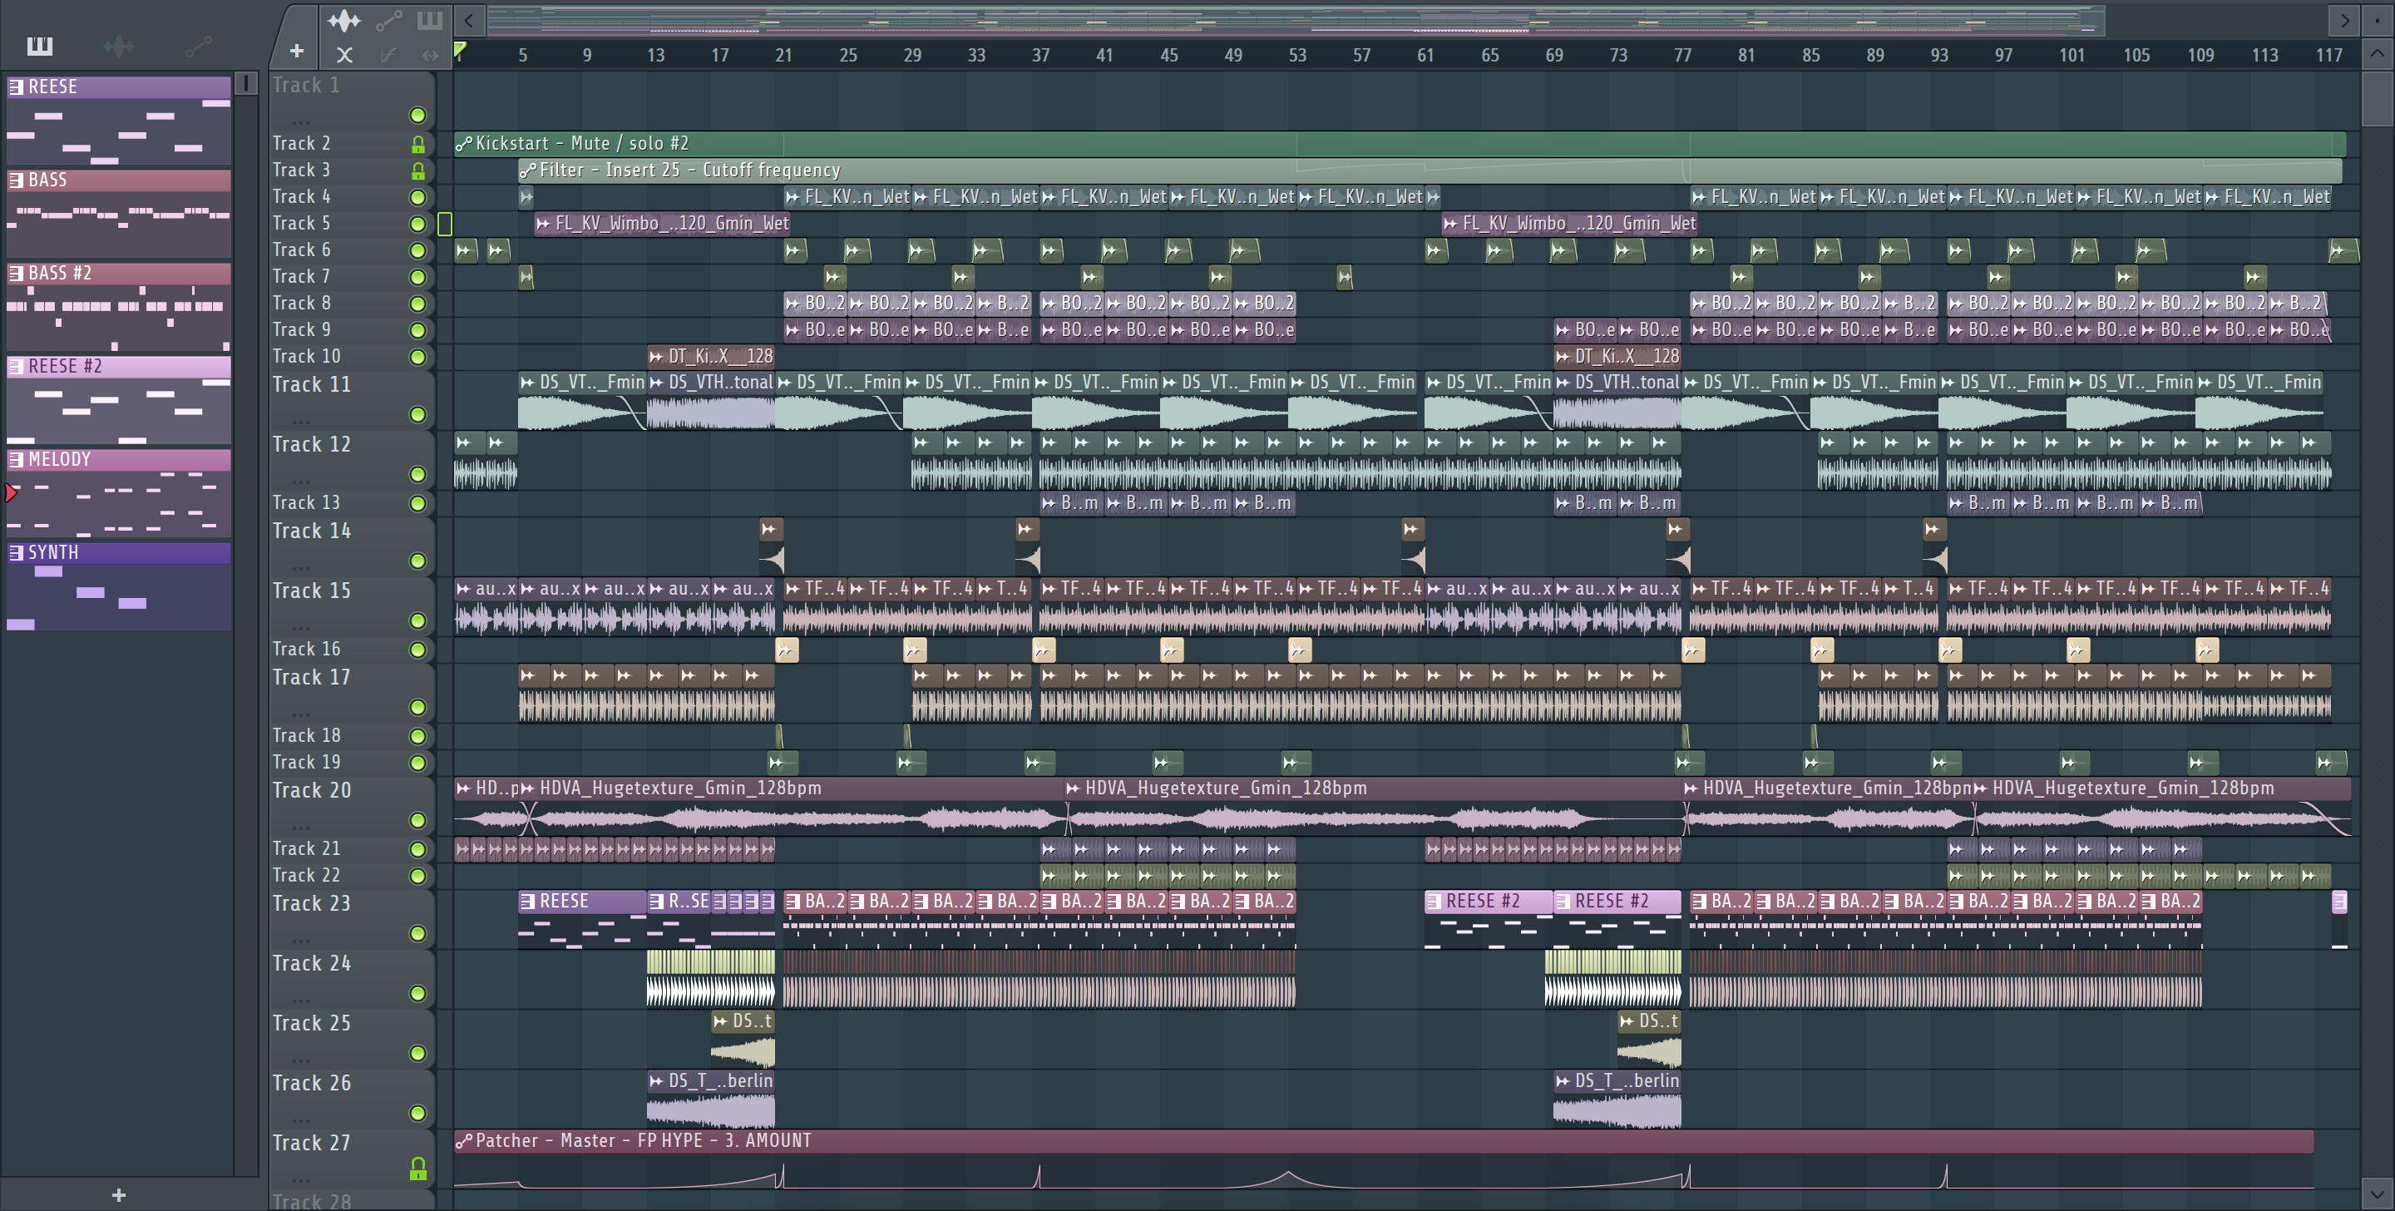The image size is (2395, 1211).
Task: Select the BASS #2 pattern in the picker
Action: (119, 307)
